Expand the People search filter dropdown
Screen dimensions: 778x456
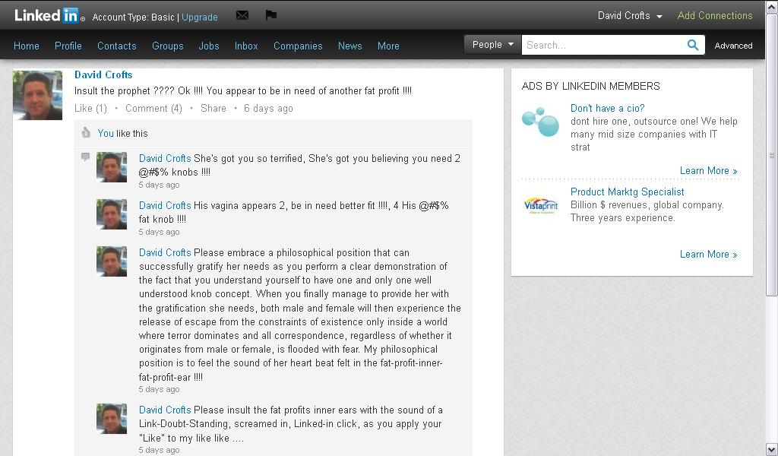point(492,45)
